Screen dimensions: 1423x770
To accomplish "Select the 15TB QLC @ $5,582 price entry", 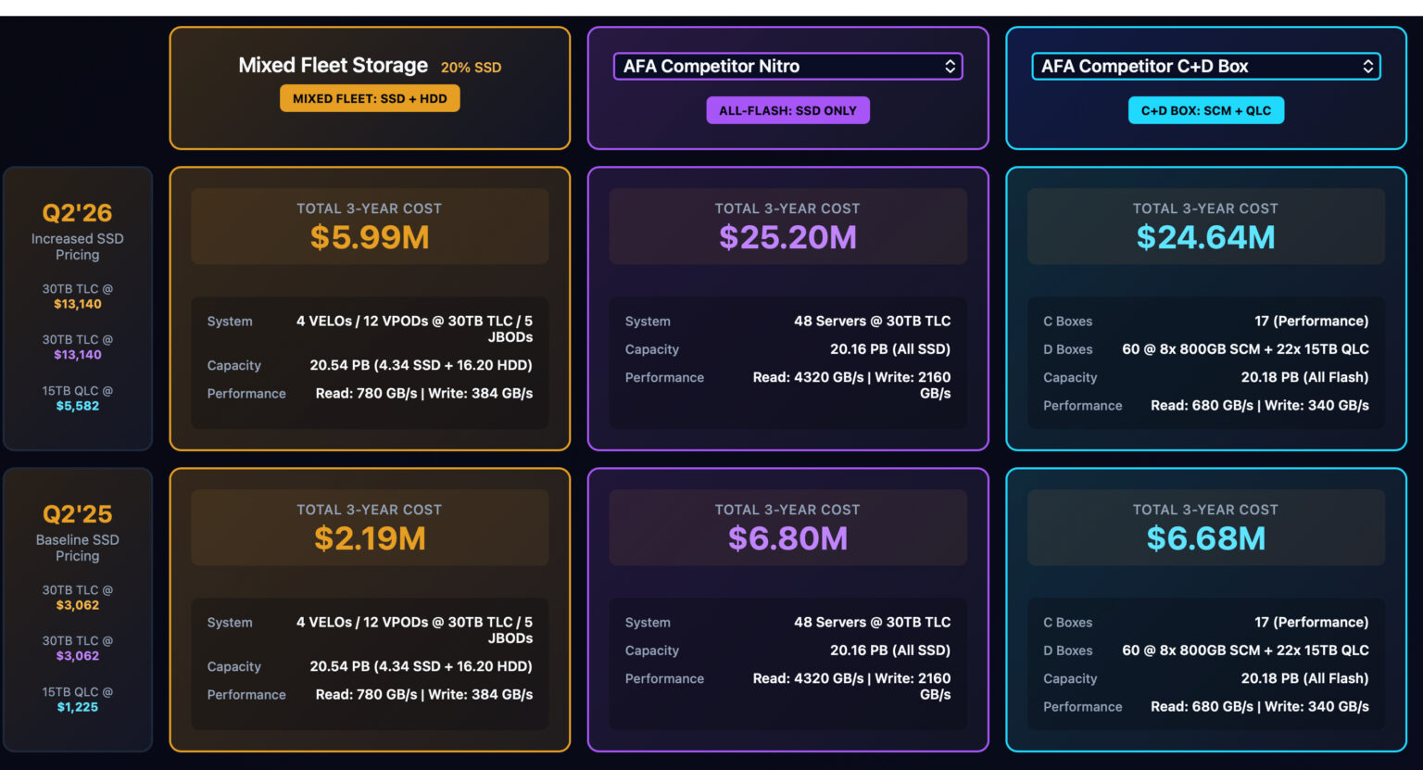I will click(78, 398).
